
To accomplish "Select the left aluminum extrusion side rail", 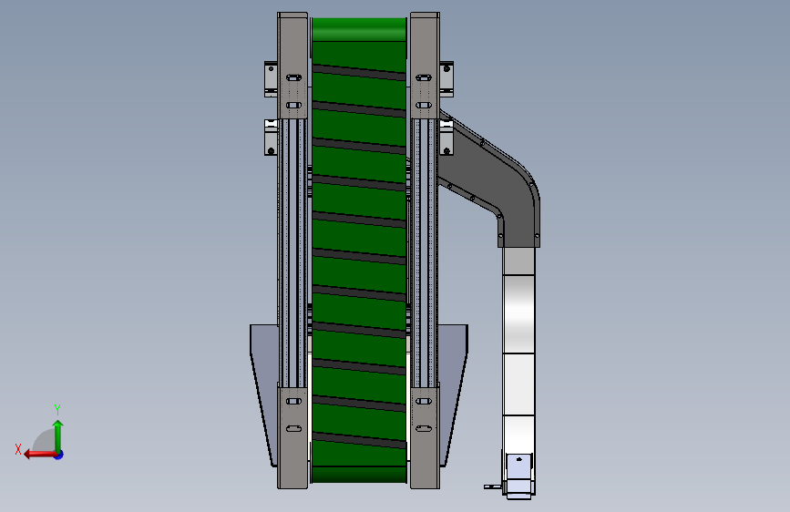I will (x=292, y=252).
